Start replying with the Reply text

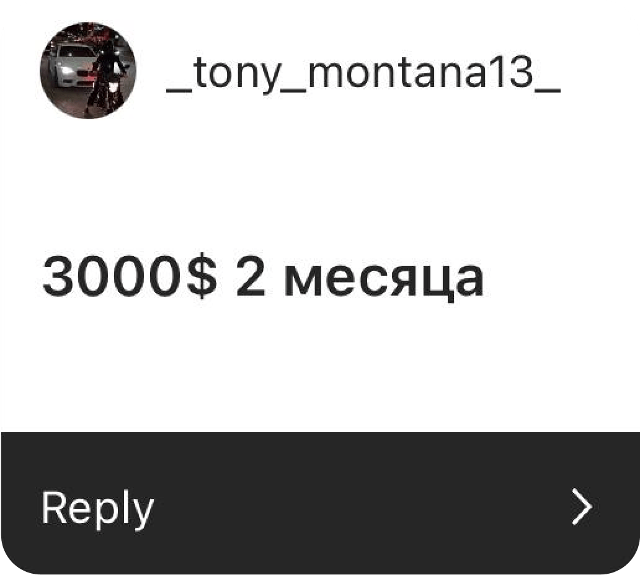click(x=97, y=509)
